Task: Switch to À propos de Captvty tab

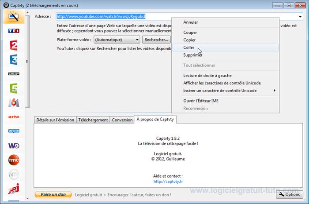Action: point(155,120)
